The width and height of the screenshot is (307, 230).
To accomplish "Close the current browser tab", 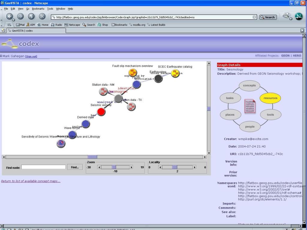I will point(302,30).
